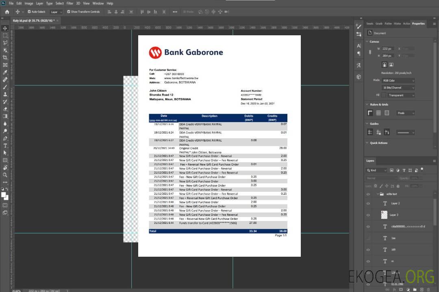Collapse the Canvas section
Viewport: 439px width, 292px height.
click(367, 41)
